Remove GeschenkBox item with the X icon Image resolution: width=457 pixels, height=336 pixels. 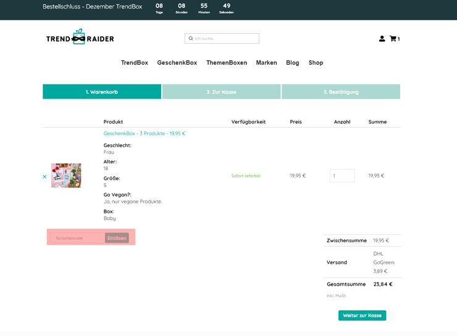(44, 176)
